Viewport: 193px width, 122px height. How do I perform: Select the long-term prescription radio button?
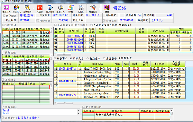click(87, 58)
